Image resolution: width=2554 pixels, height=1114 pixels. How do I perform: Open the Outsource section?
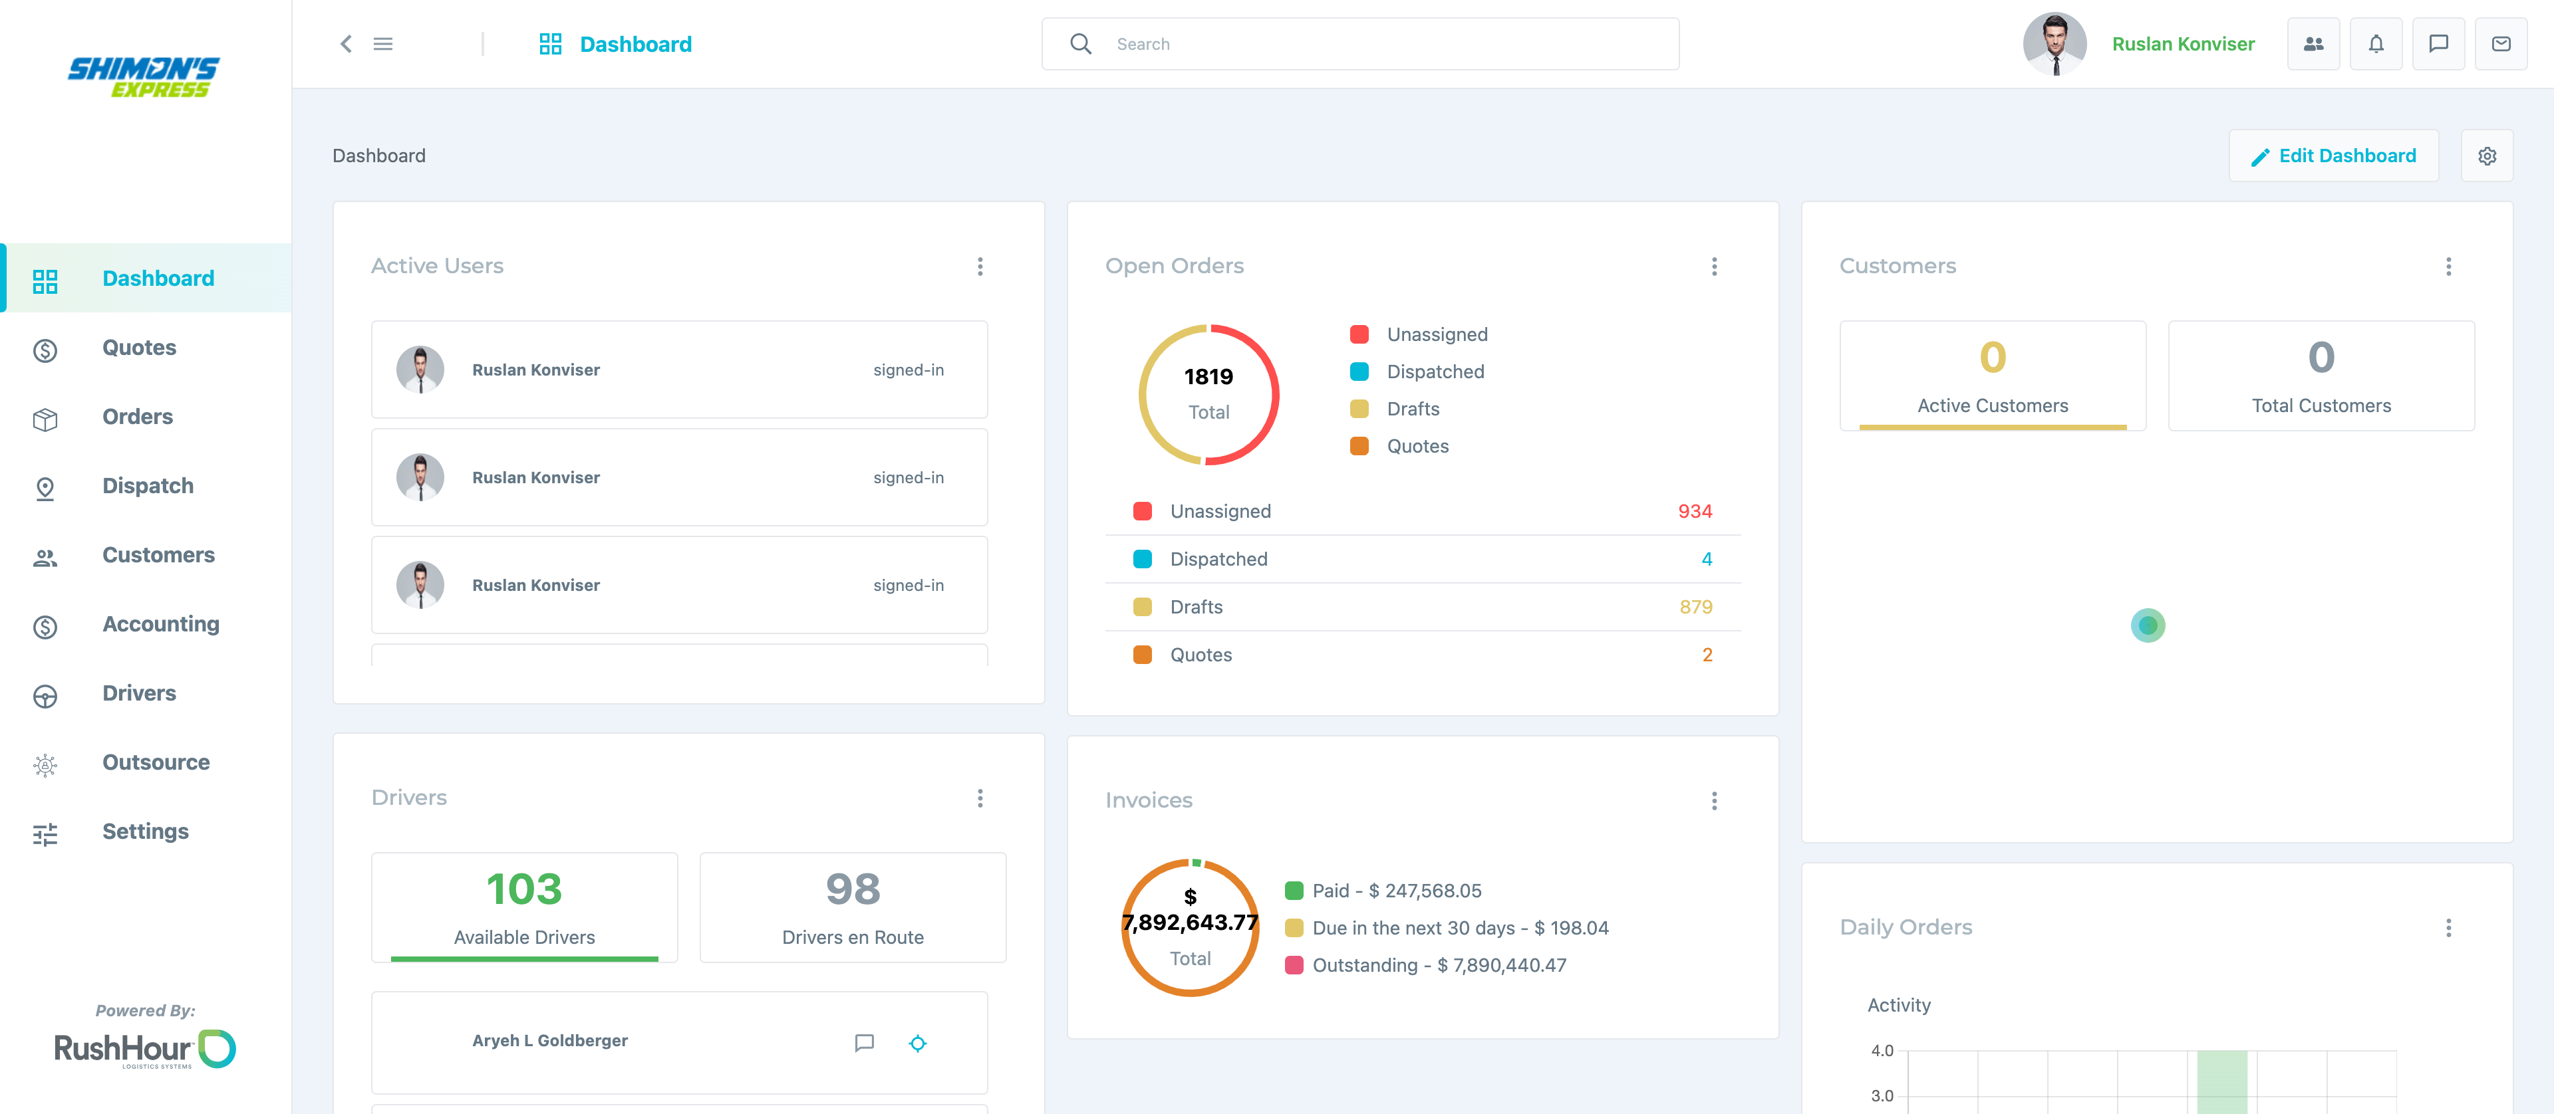coord(156,762)
